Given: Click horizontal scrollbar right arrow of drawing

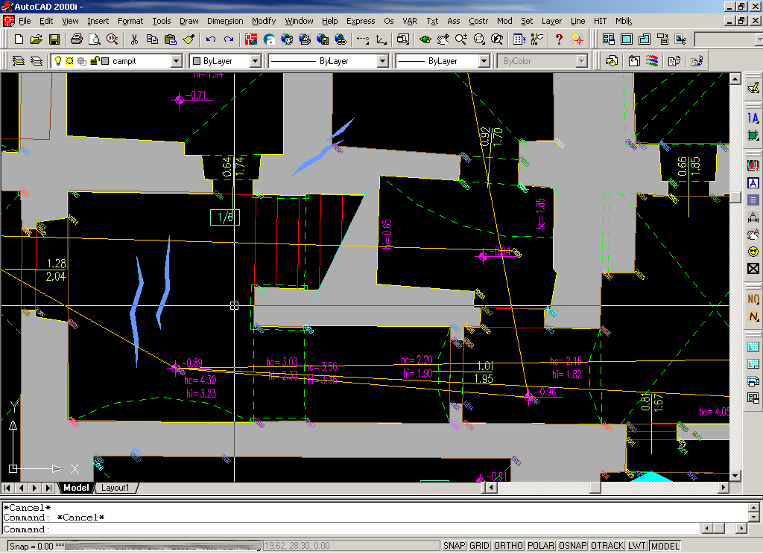Looking at the screenshot, I should pyautogui.click(x=724, y=488).
